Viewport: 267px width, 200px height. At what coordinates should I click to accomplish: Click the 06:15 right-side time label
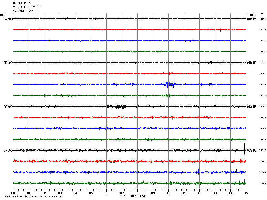252,107
